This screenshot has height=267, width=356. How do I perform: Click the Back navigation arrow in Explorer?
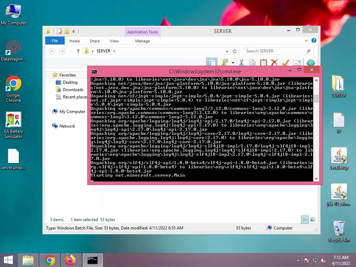tap(52, 51)
